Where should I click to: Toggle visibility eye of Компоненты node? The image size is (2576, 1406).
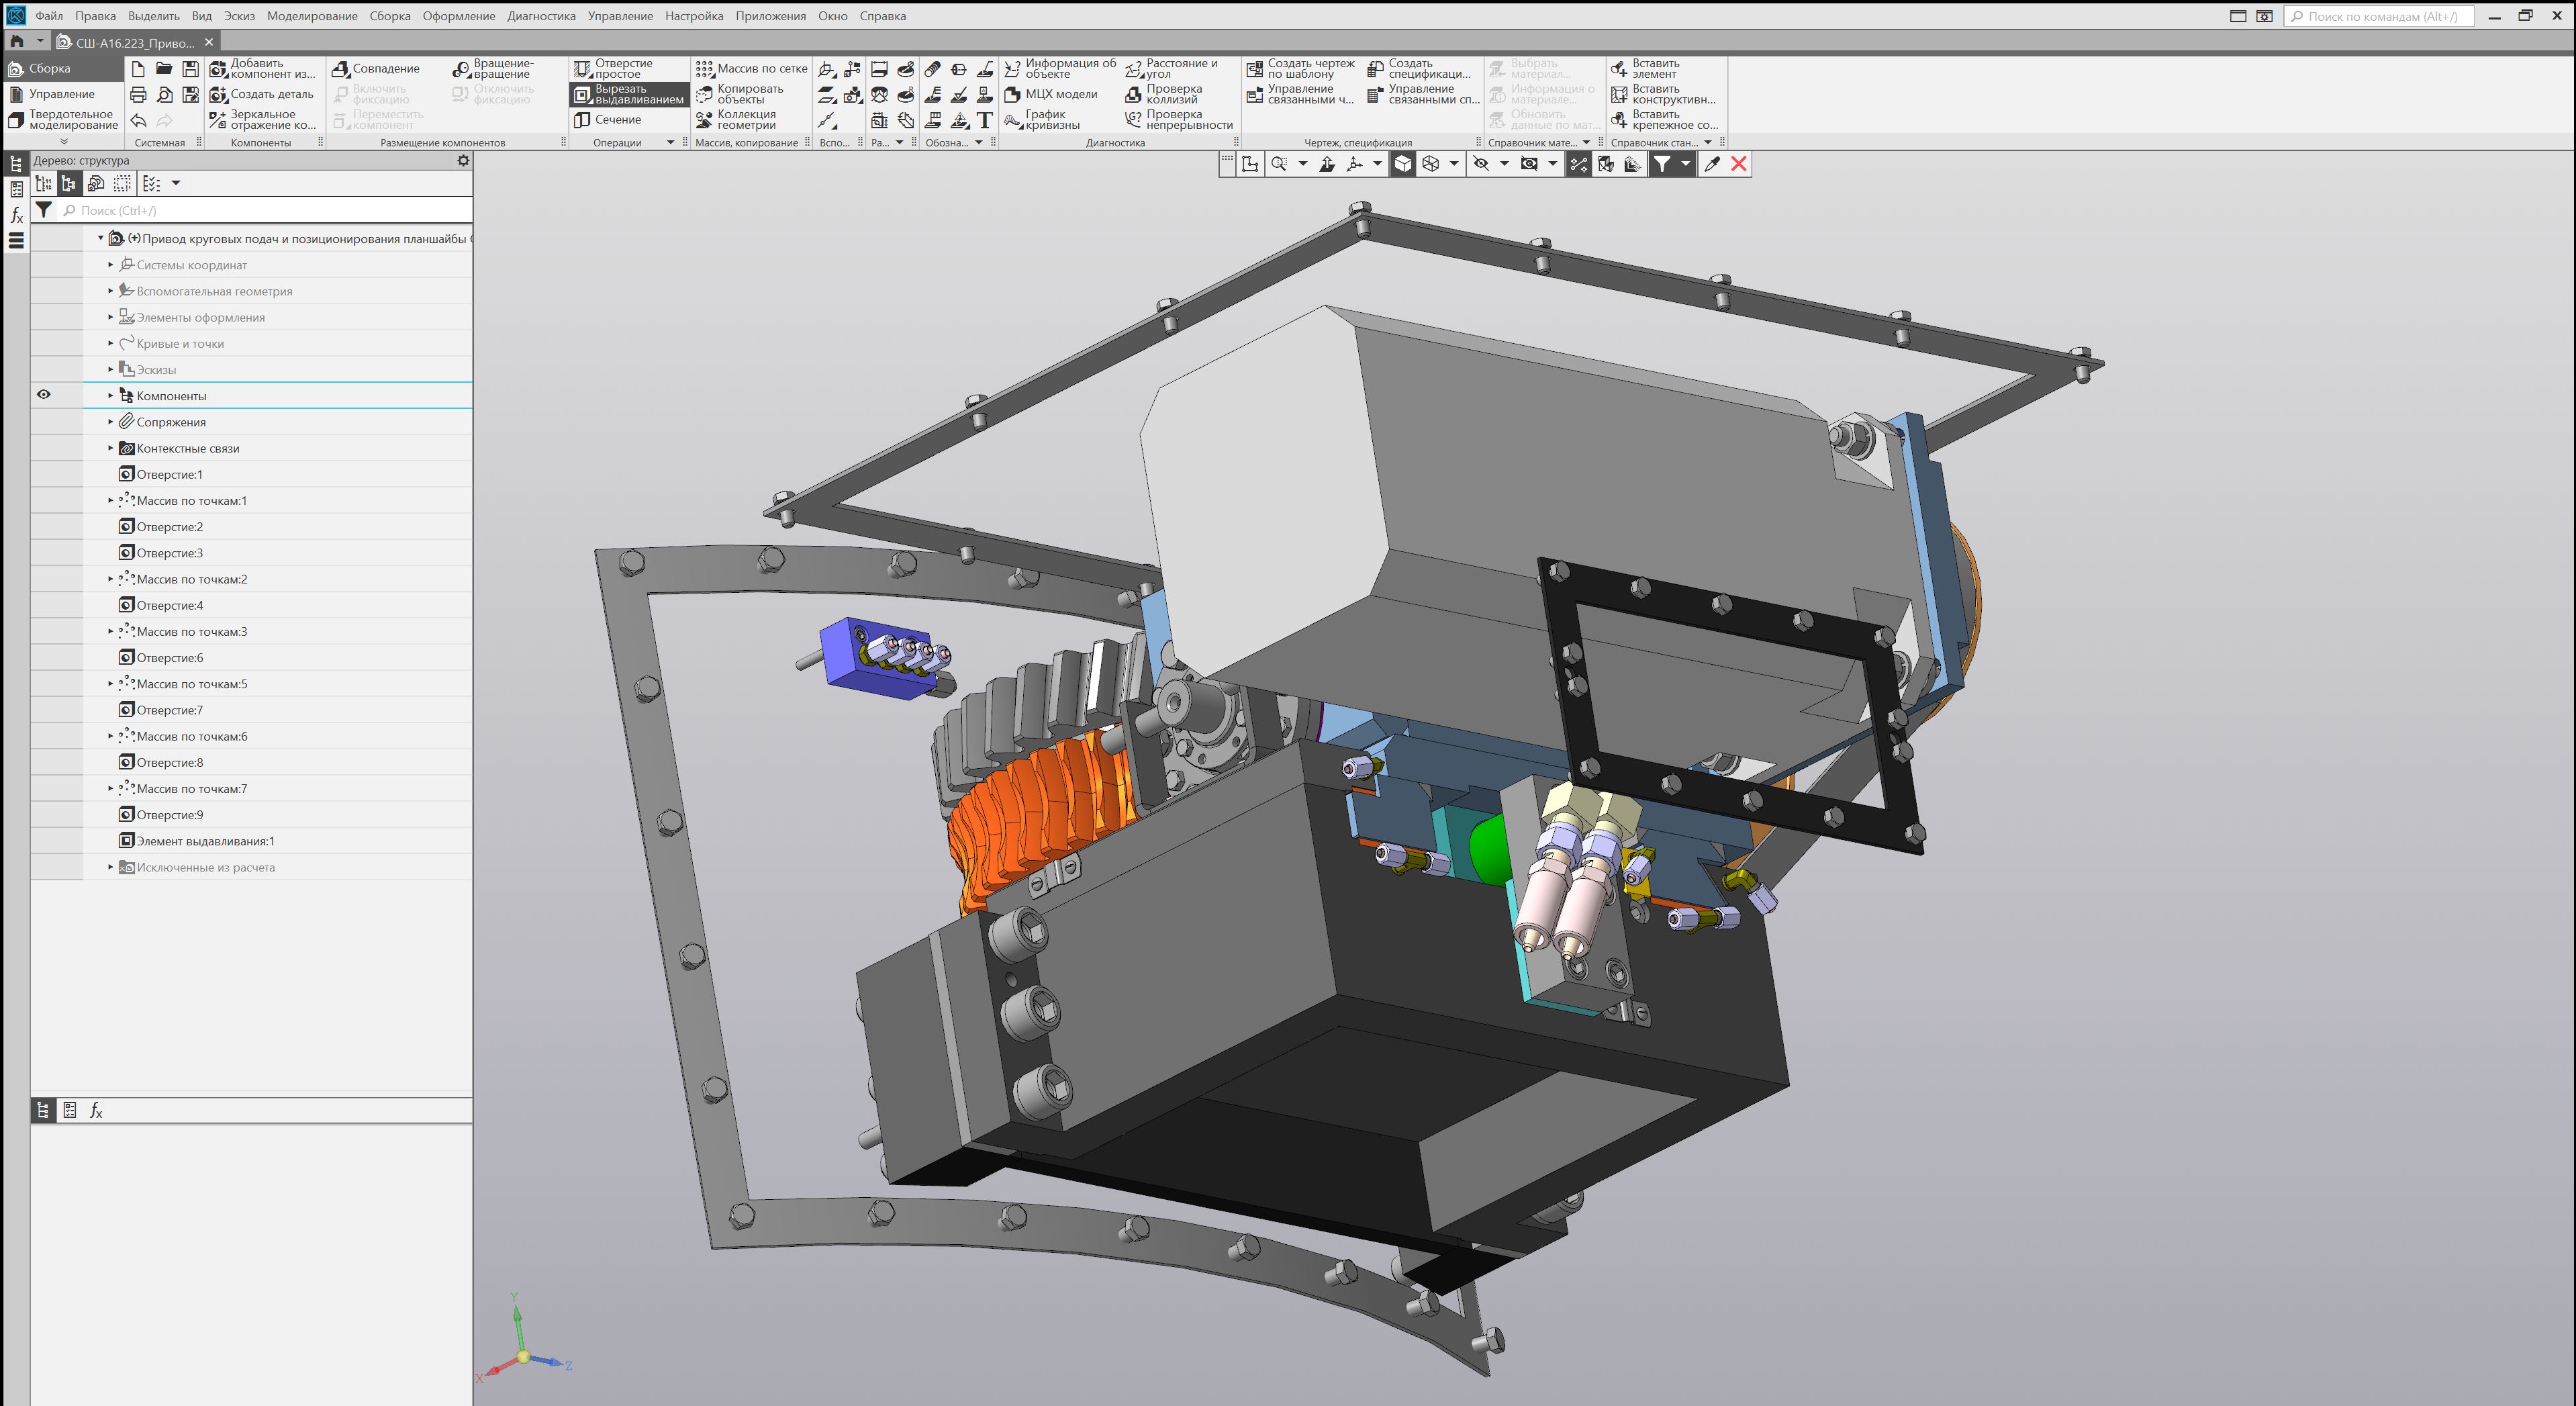coord(44,395)
